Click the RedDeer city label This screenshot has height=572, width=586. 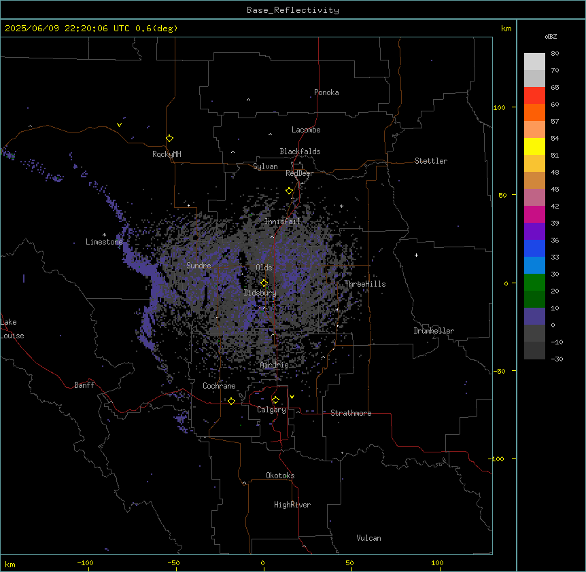pos(299,173)
